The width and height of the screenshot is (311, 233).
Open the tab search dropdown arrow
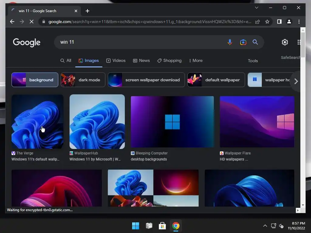click(x=256, y=8)
